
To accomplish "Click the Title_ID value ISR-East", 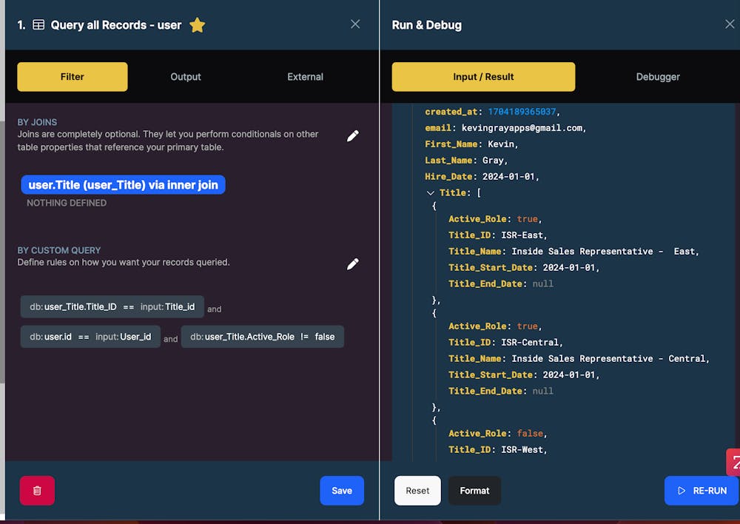I will 522,235.
